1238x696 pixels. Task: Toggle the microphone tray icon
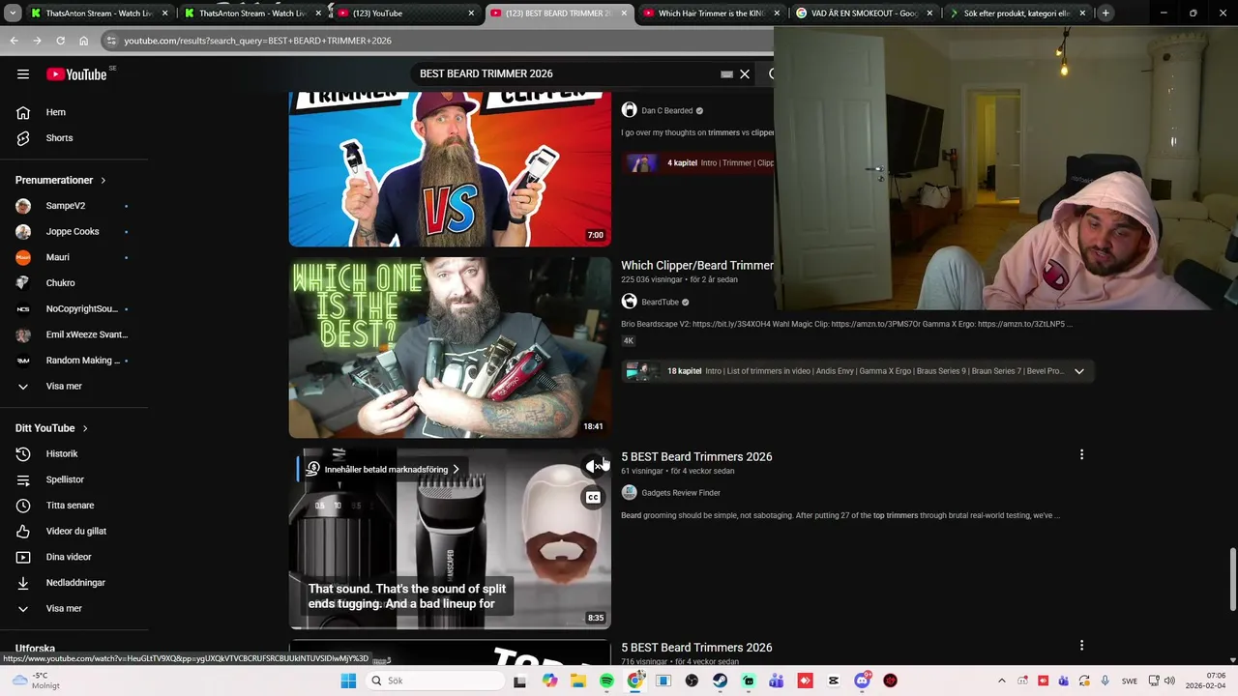pos(1105,681)
